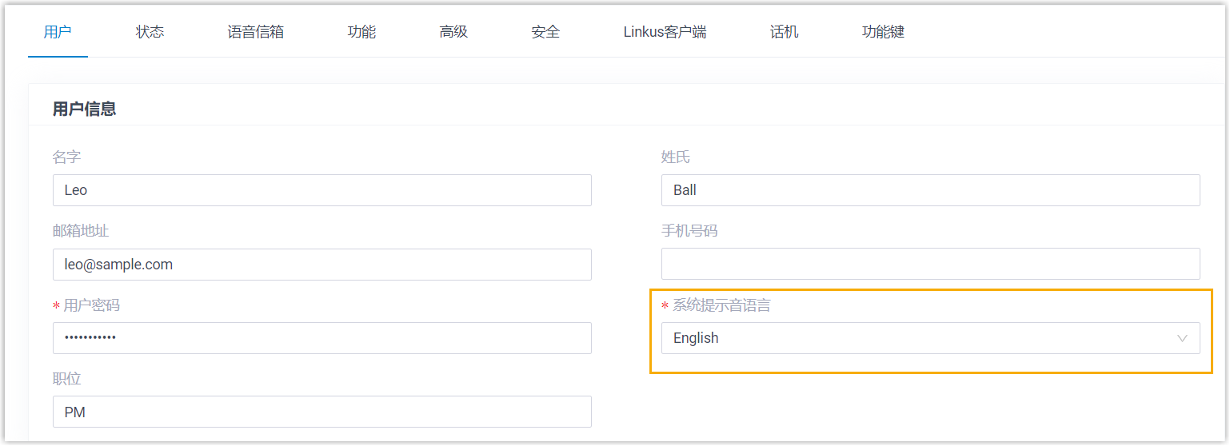Click the empty 手机号码 input field
This screenshot has height=446, width=1230.
click(930, 265)
